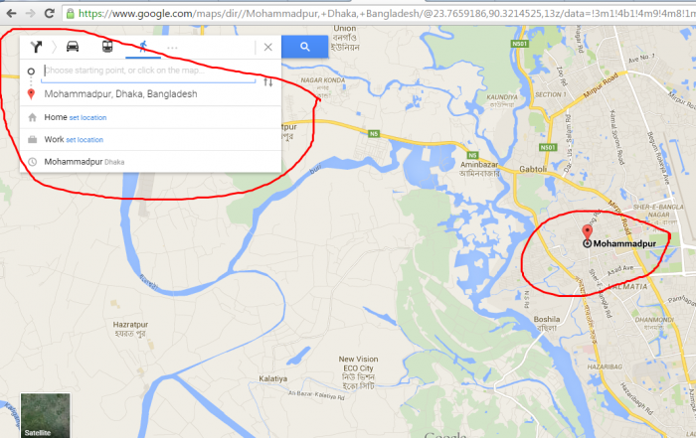Click the green HTTPS lock icon
This screenshot has width=696, height=438.
pyautogui.click(x=71, y=13)
